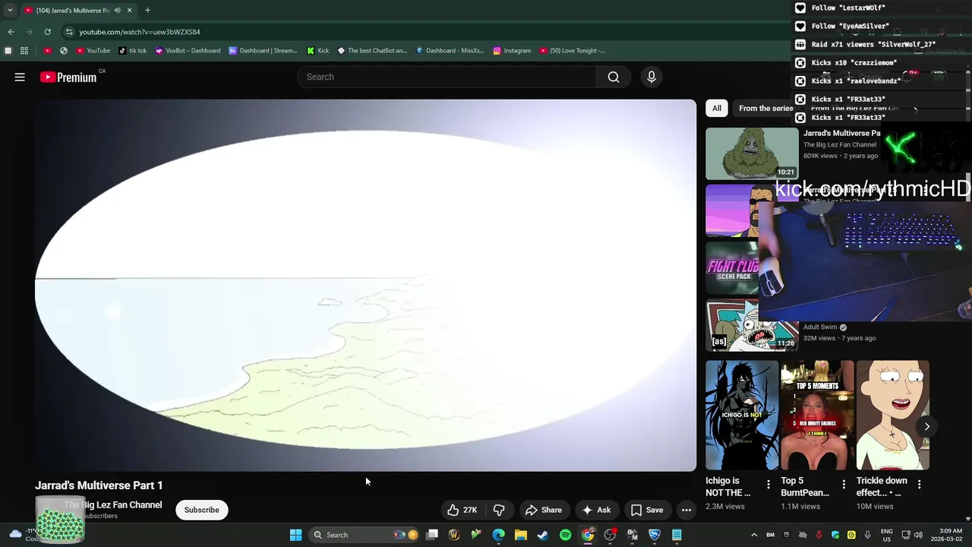Click in the YouTube search field

447,77
